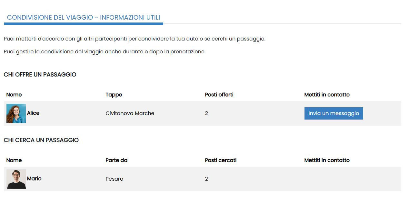The width and height of the screenshot is (409, 215).
Task: Click the Tappe column header
Action: (x=114, y=95)
